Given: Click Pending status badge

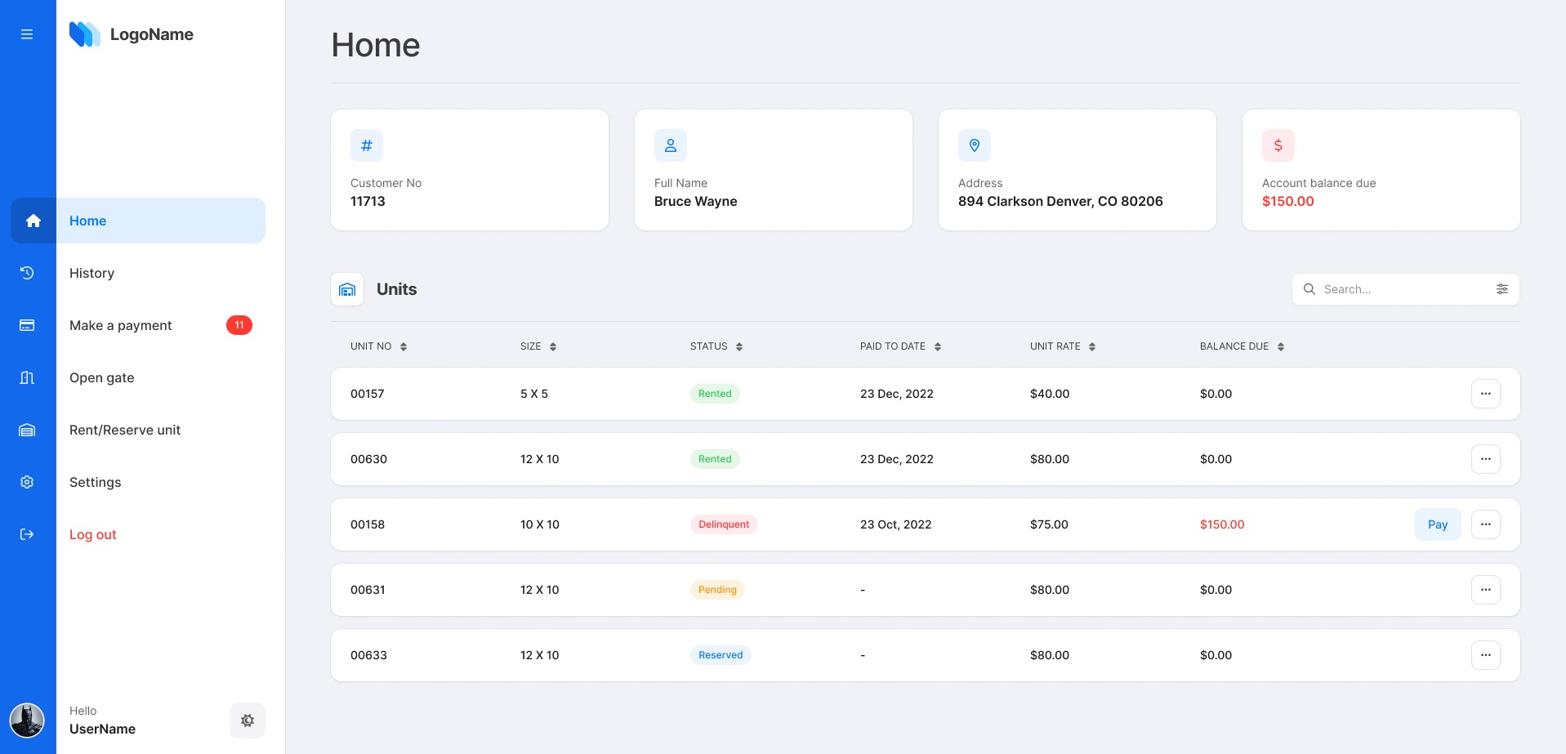Looking at the screenshot, I should point(717,590).
